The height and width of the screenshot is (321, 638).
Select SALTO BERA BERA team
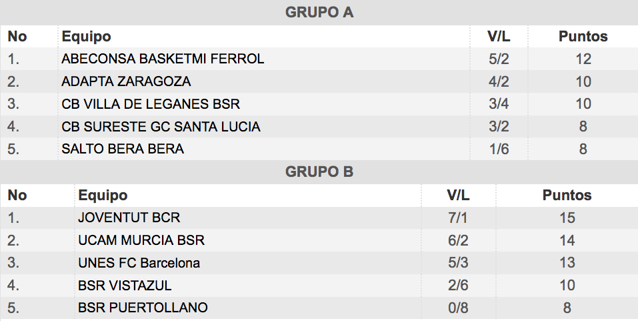click(123, 149)
